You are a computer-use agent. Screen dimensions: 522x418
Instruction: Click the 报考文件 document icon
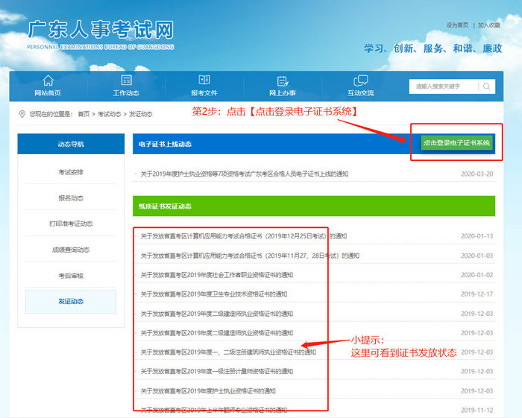[204, 80]
